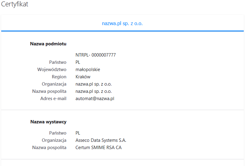Click the Organizacja label under Nazwa wystawcy
Image resolution: width=245 pixels, height=166 pixels.
click(54, 140)
